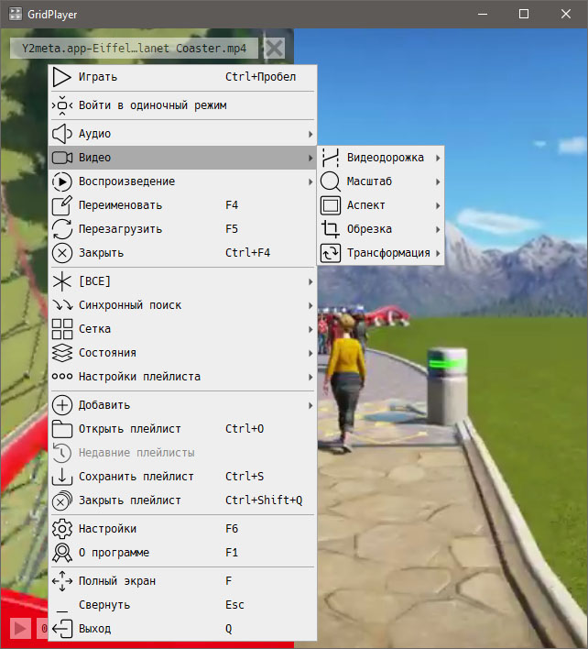Click the frame icon beside Аспект
Image resolution: width=588 pixels, height=649 pixels.
331,205
